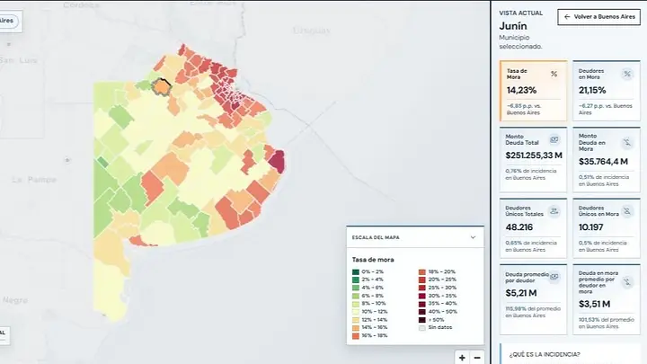Go back with Volver a Buenos Aires

click(x=598, y=17)
